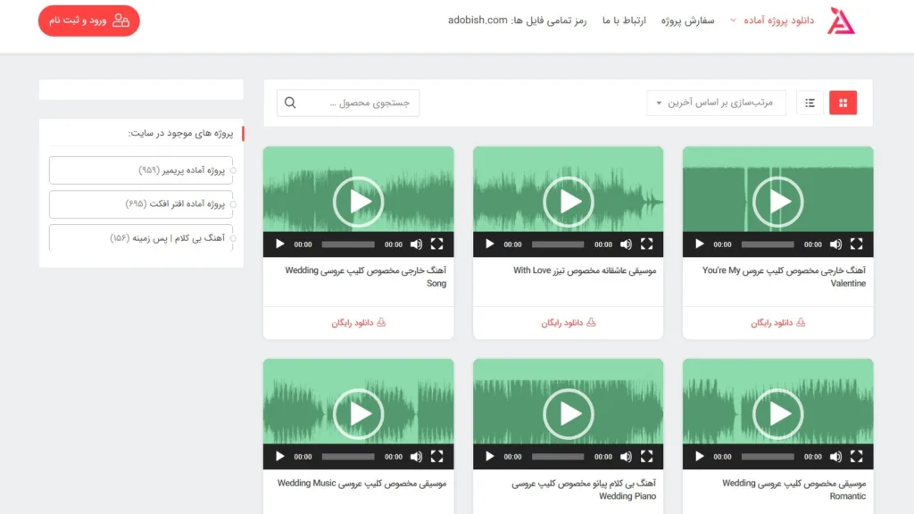This screenshot has width=914, height=514.
Task: Open the With Love product title
Action: (585, 270)
